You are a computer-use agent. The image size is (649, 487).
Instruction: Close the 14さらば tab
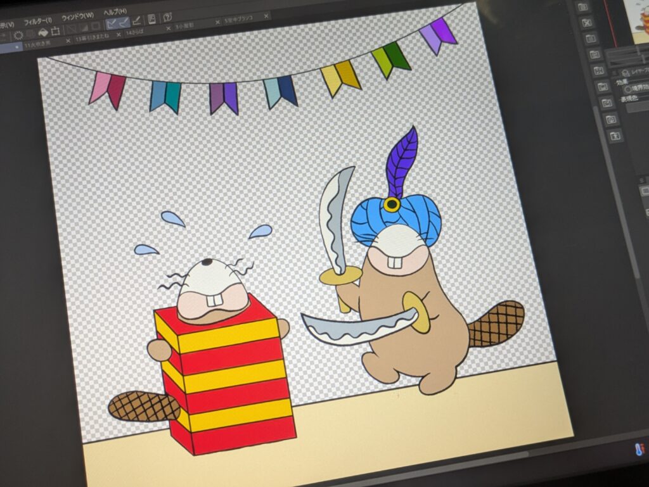pyautogui.click(x=168, y=28)
